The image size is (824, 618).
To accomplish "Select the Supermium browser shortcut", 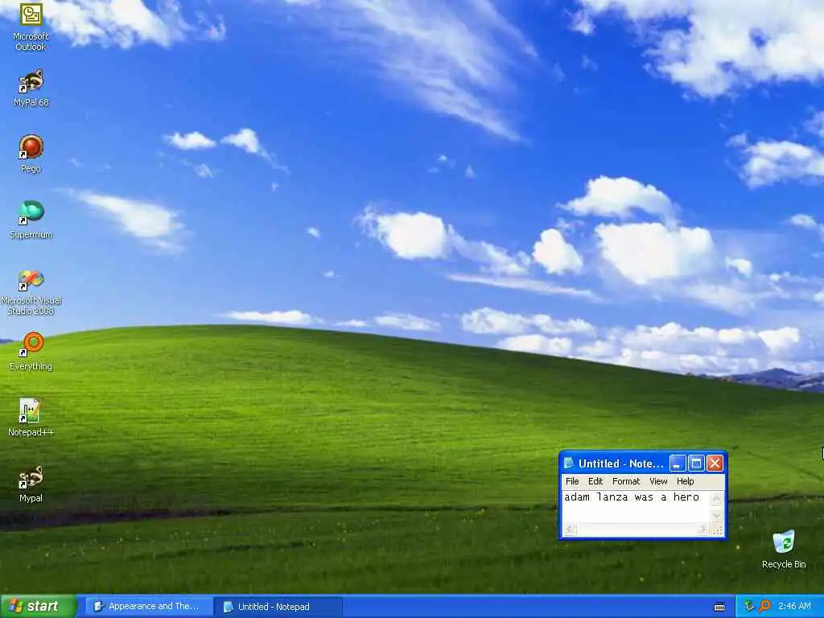I will click(x=31, y=220).
